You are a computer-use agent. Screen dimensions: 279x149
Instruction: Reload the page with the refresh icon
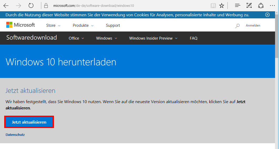click(x=31, y=6)
